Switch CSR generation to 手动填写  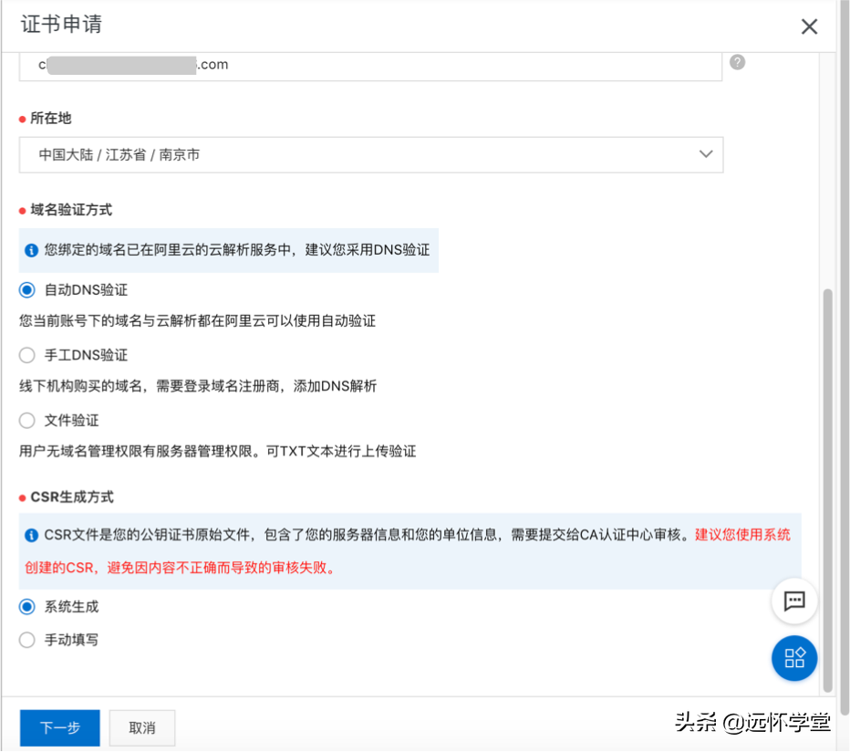(x=27, y=640)
